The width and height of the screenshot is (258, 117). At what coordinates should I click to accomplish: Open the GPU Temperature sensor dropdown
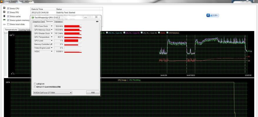51,37
